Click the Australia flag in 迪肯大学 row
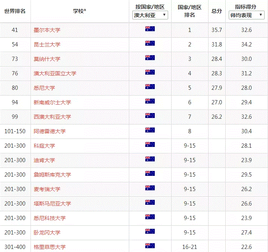The width and height of the screenshot is (268, 252). point(150,159)
